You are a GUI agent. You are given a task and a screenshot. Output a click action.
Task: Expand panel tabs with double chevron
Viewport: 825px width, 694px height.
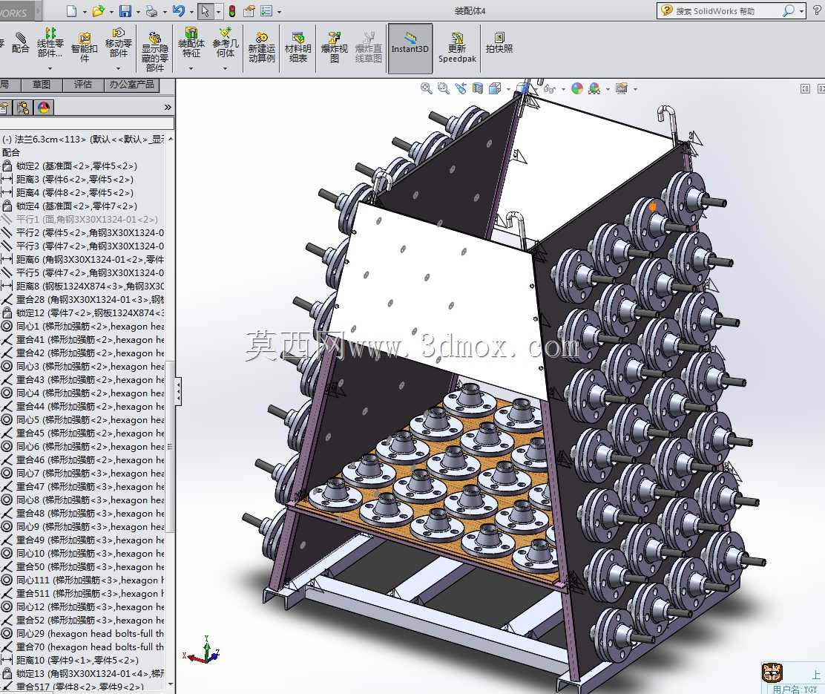pyautogui.click(x=168, y=108)
